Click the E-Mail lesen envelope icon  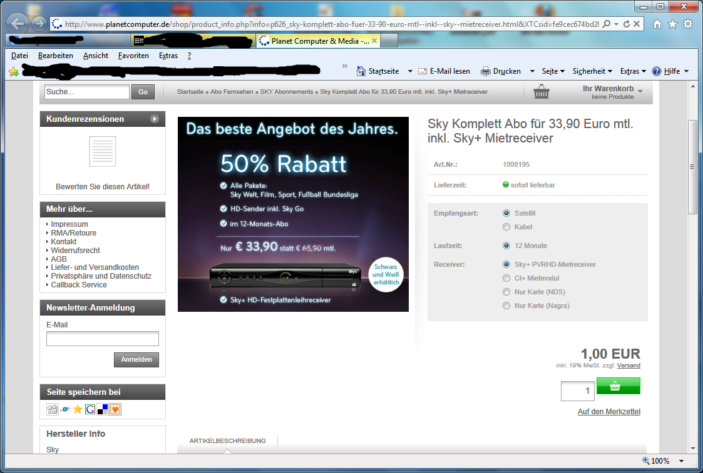coord(423,71)
